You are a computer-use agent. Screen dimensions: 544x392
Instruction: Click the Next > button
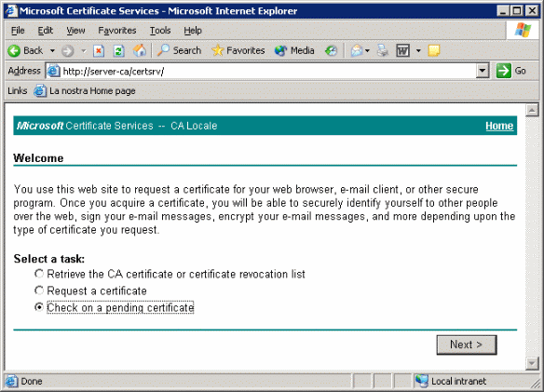pos(467,345)
